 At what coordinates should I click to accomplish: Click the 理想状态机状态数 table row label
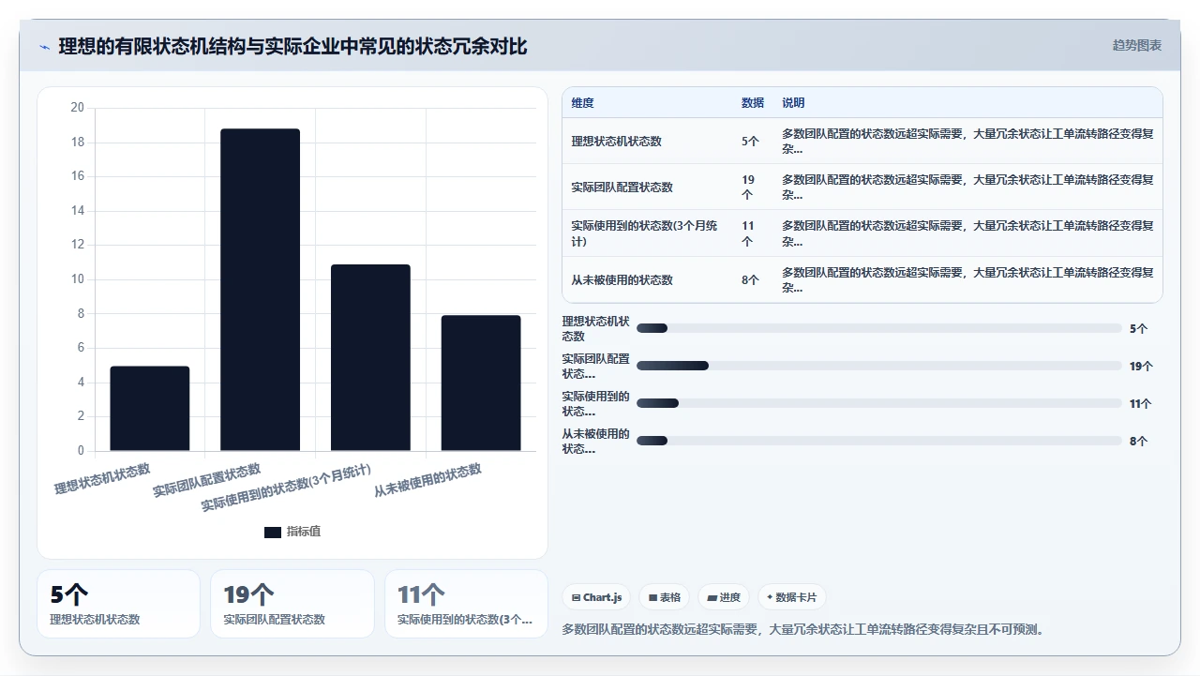click(617, 142)
